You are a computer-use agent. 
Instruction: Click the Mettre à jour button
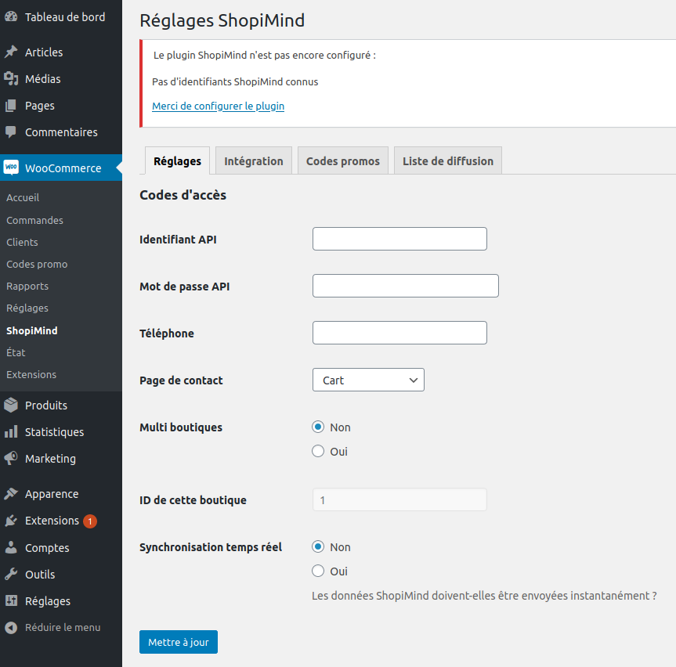click(179, 642)
